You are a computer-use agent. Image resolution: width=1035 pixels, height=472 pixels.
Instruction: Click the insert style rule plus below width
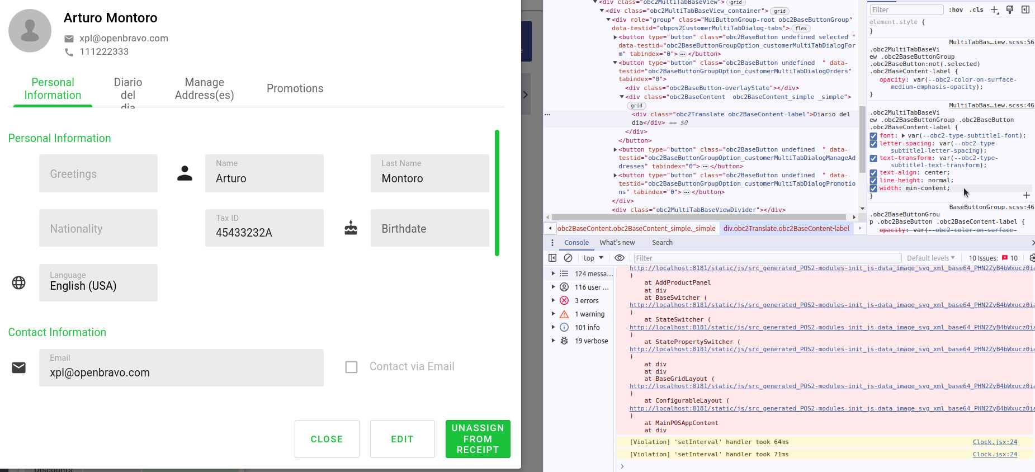pos(1026,195)
